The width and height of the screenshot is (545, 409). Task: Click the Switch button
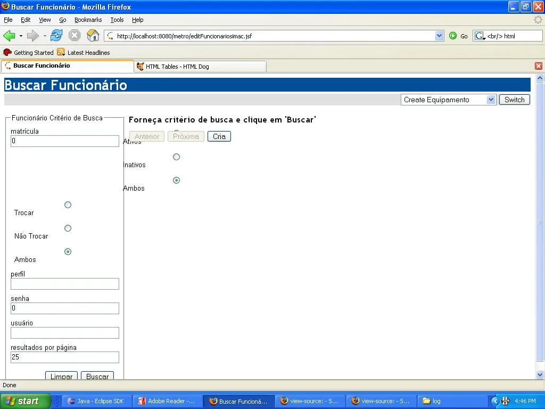pyautogui.click(x=515, y=100)
